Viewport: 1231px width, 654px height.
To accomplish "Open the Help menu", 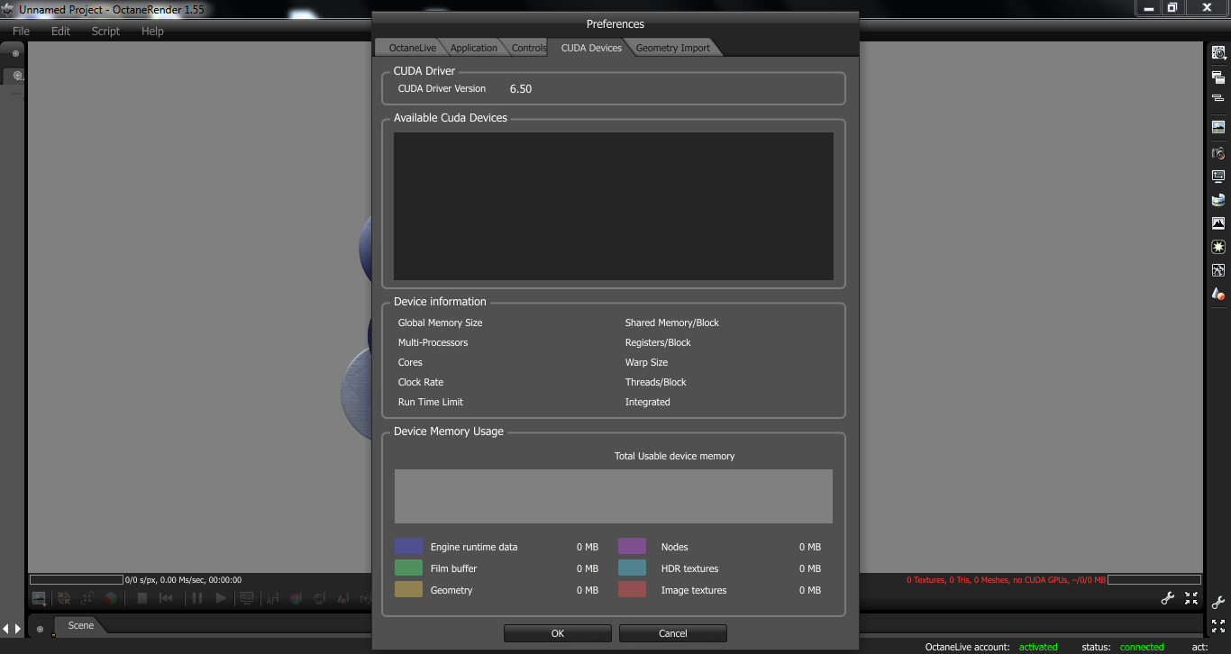I will pos(152,31).
